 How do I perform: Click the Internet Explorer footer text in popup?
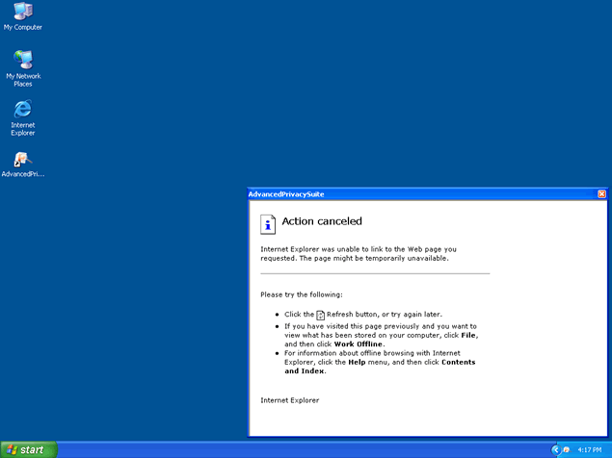tap(289, 399)
